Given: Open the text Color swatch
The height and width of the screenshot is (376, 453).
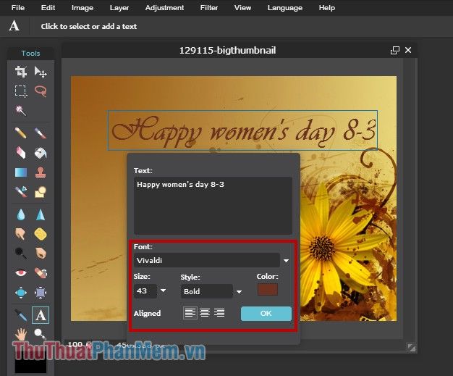Looking at the screenshot, I should point(268,290).
